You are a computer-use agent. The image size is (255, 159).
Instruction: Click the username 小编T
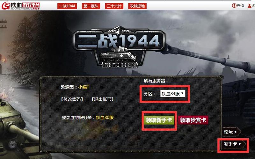84,87
